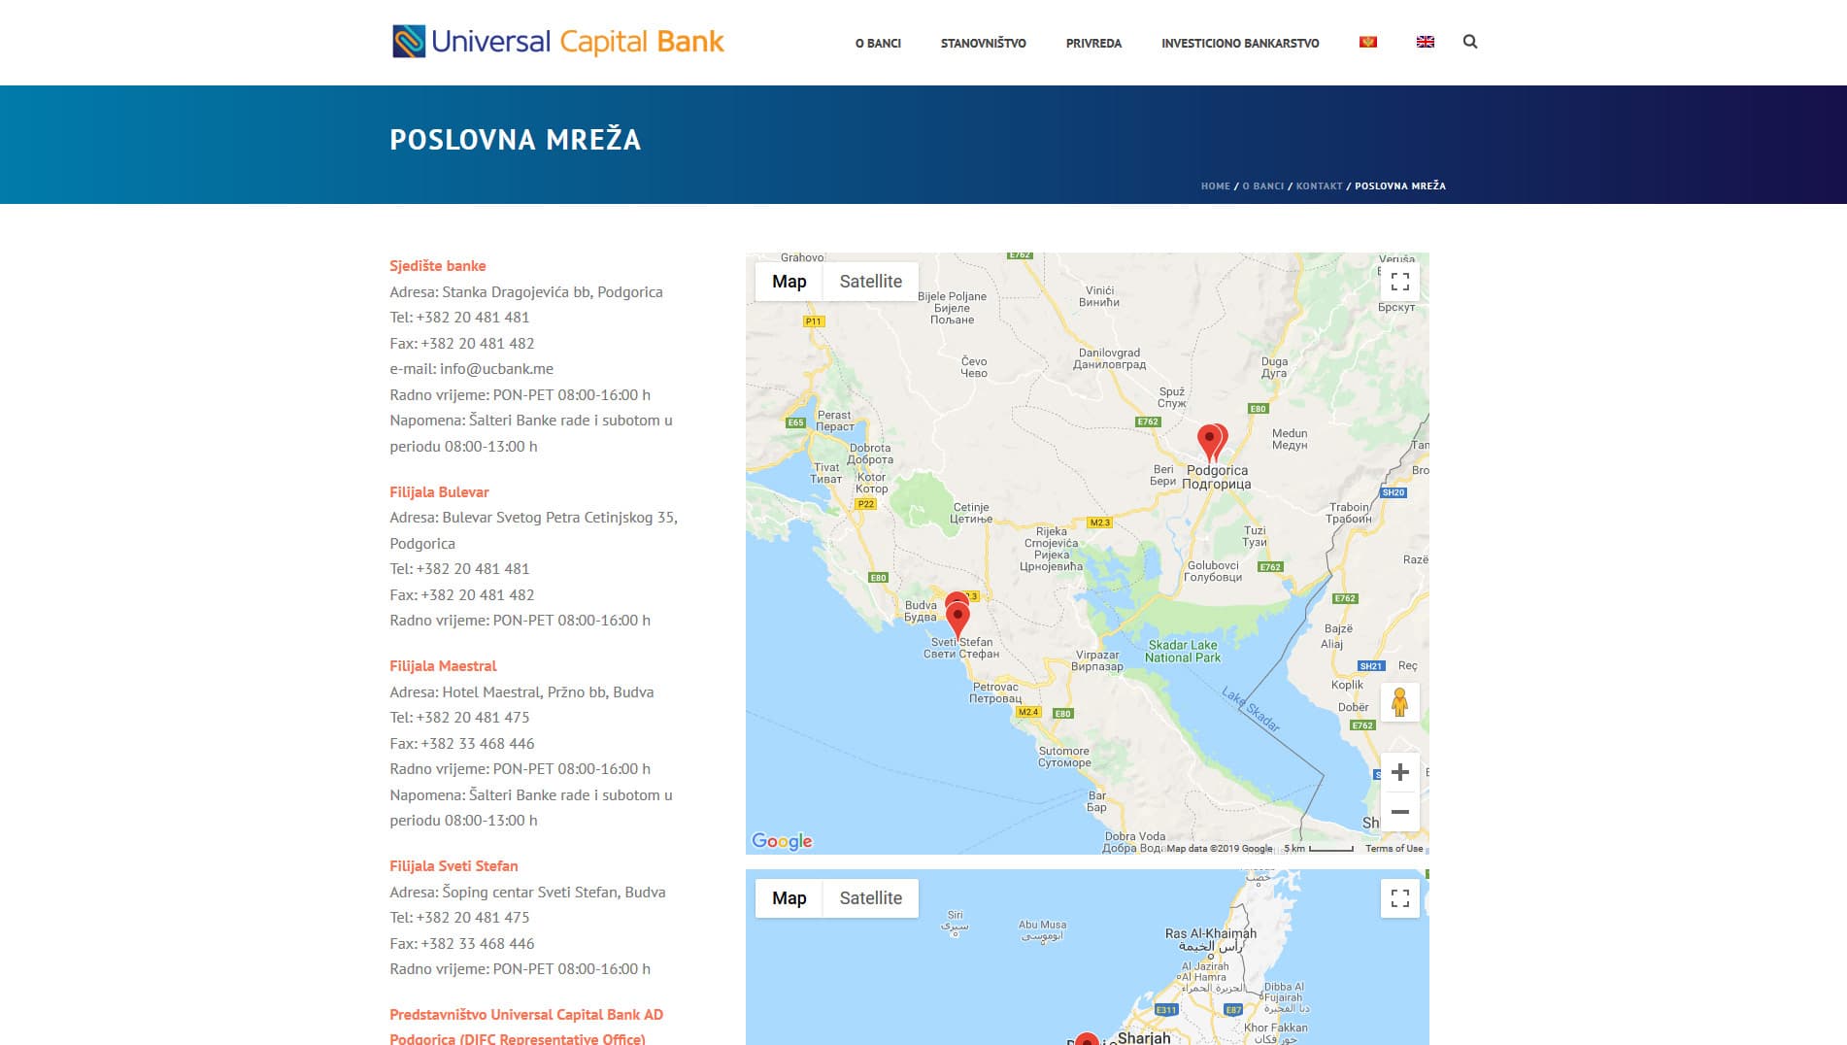
Task: Open the PRIVREDA menu
Action: [x=1093, y=43]
